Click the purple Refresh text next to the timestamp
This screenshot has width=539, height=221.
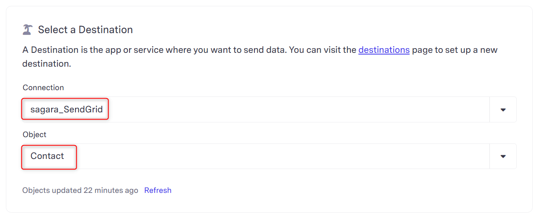point(158,190)
